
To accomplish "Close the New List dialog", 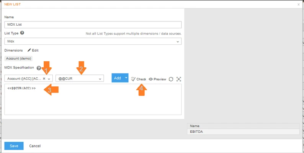I will point(298,4).
